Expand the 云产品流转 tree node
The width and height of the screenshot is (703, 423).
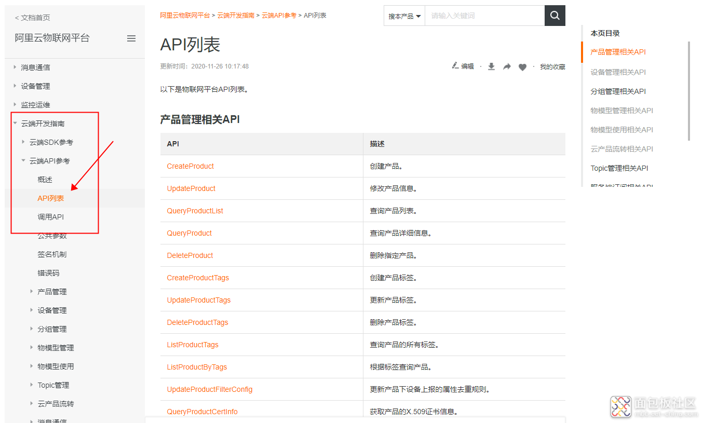click(x=32, y=404)
